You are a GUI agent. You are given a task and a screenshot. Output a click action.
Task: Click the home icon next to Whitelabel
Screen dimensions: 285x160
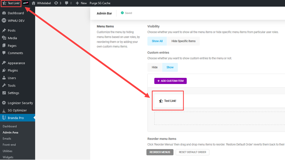[x=33, y=3]
